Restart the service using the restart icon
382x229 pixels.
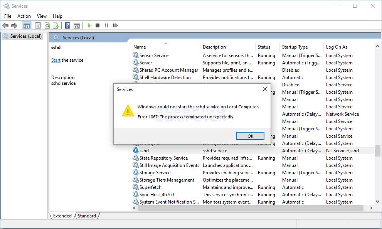[116, 25]
